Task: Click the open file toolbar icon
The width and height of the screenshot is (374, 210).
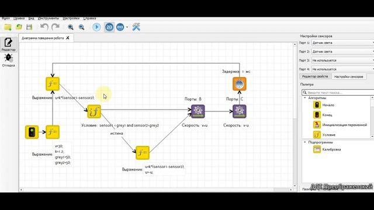Action: [19, 27]
